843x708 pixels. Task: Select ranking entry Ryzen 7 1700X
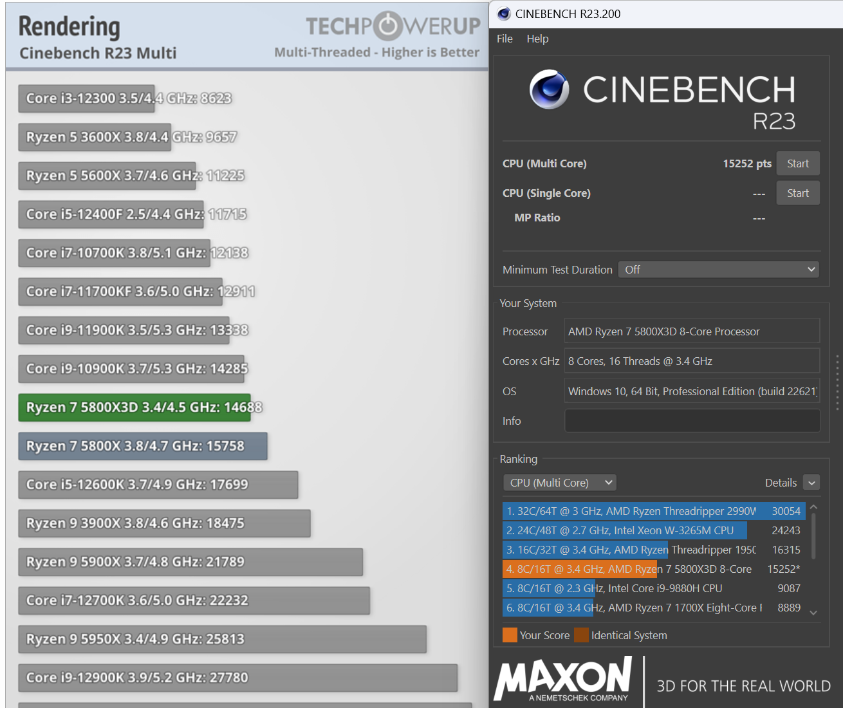tap(653, 608)
